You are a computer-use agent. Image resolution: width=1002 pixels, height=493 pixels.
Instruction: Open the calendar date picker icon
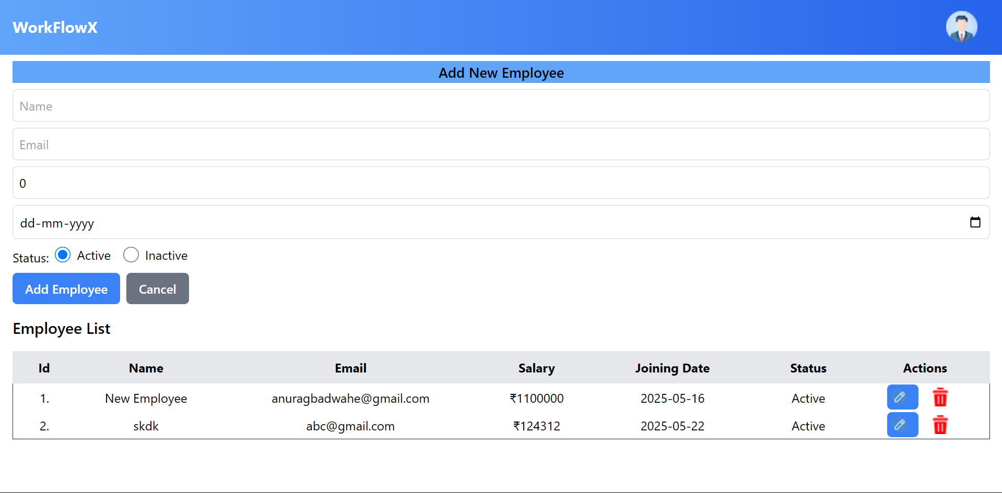(975, 222)
